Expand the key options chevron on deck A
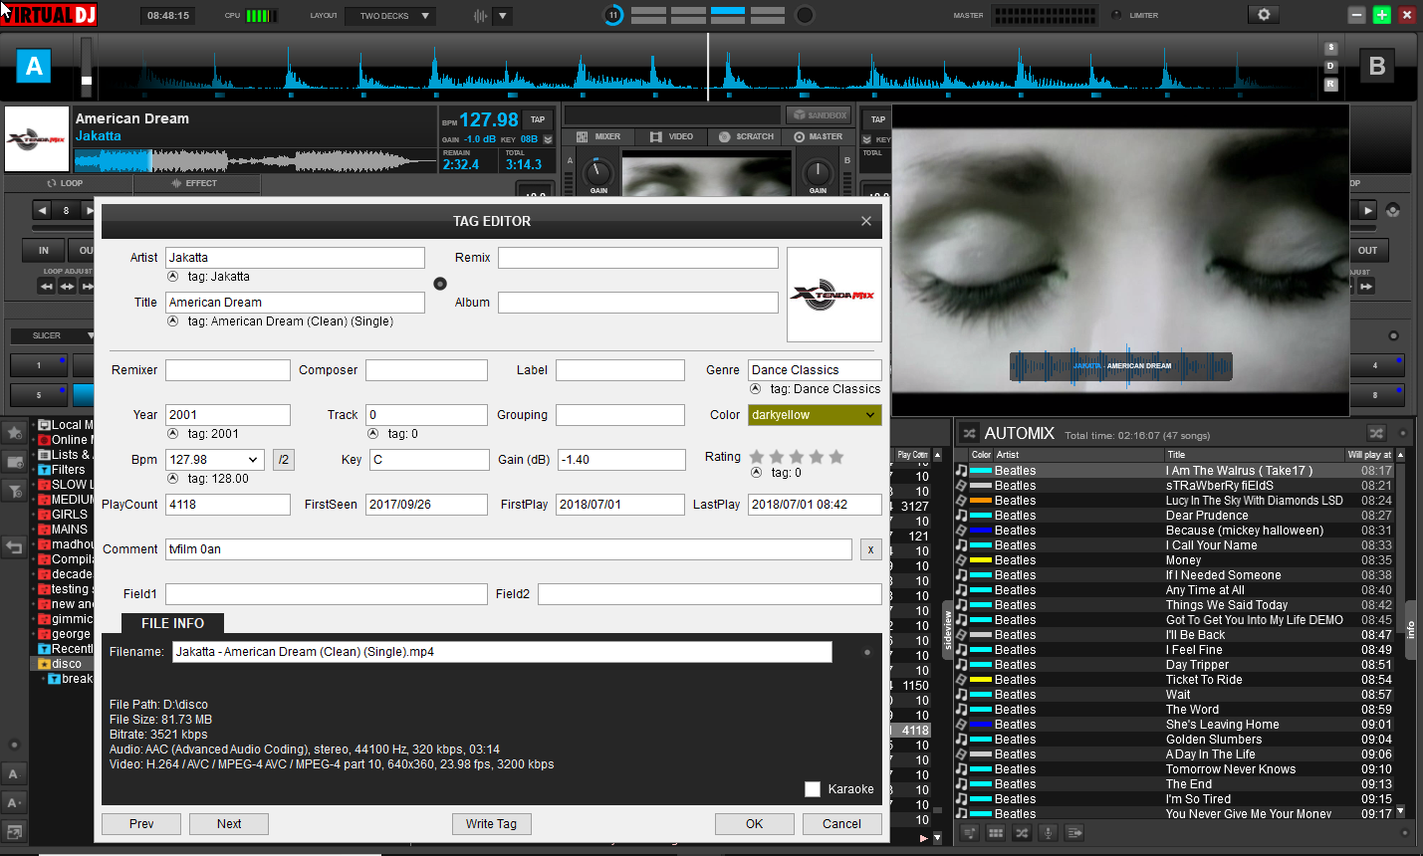The image size is (1423, 856). (548, 139)
